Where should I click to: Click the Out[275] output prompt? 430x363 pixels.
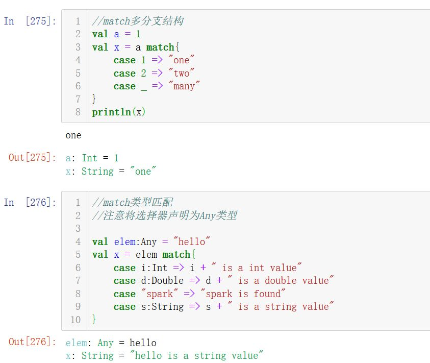[33, 157]
